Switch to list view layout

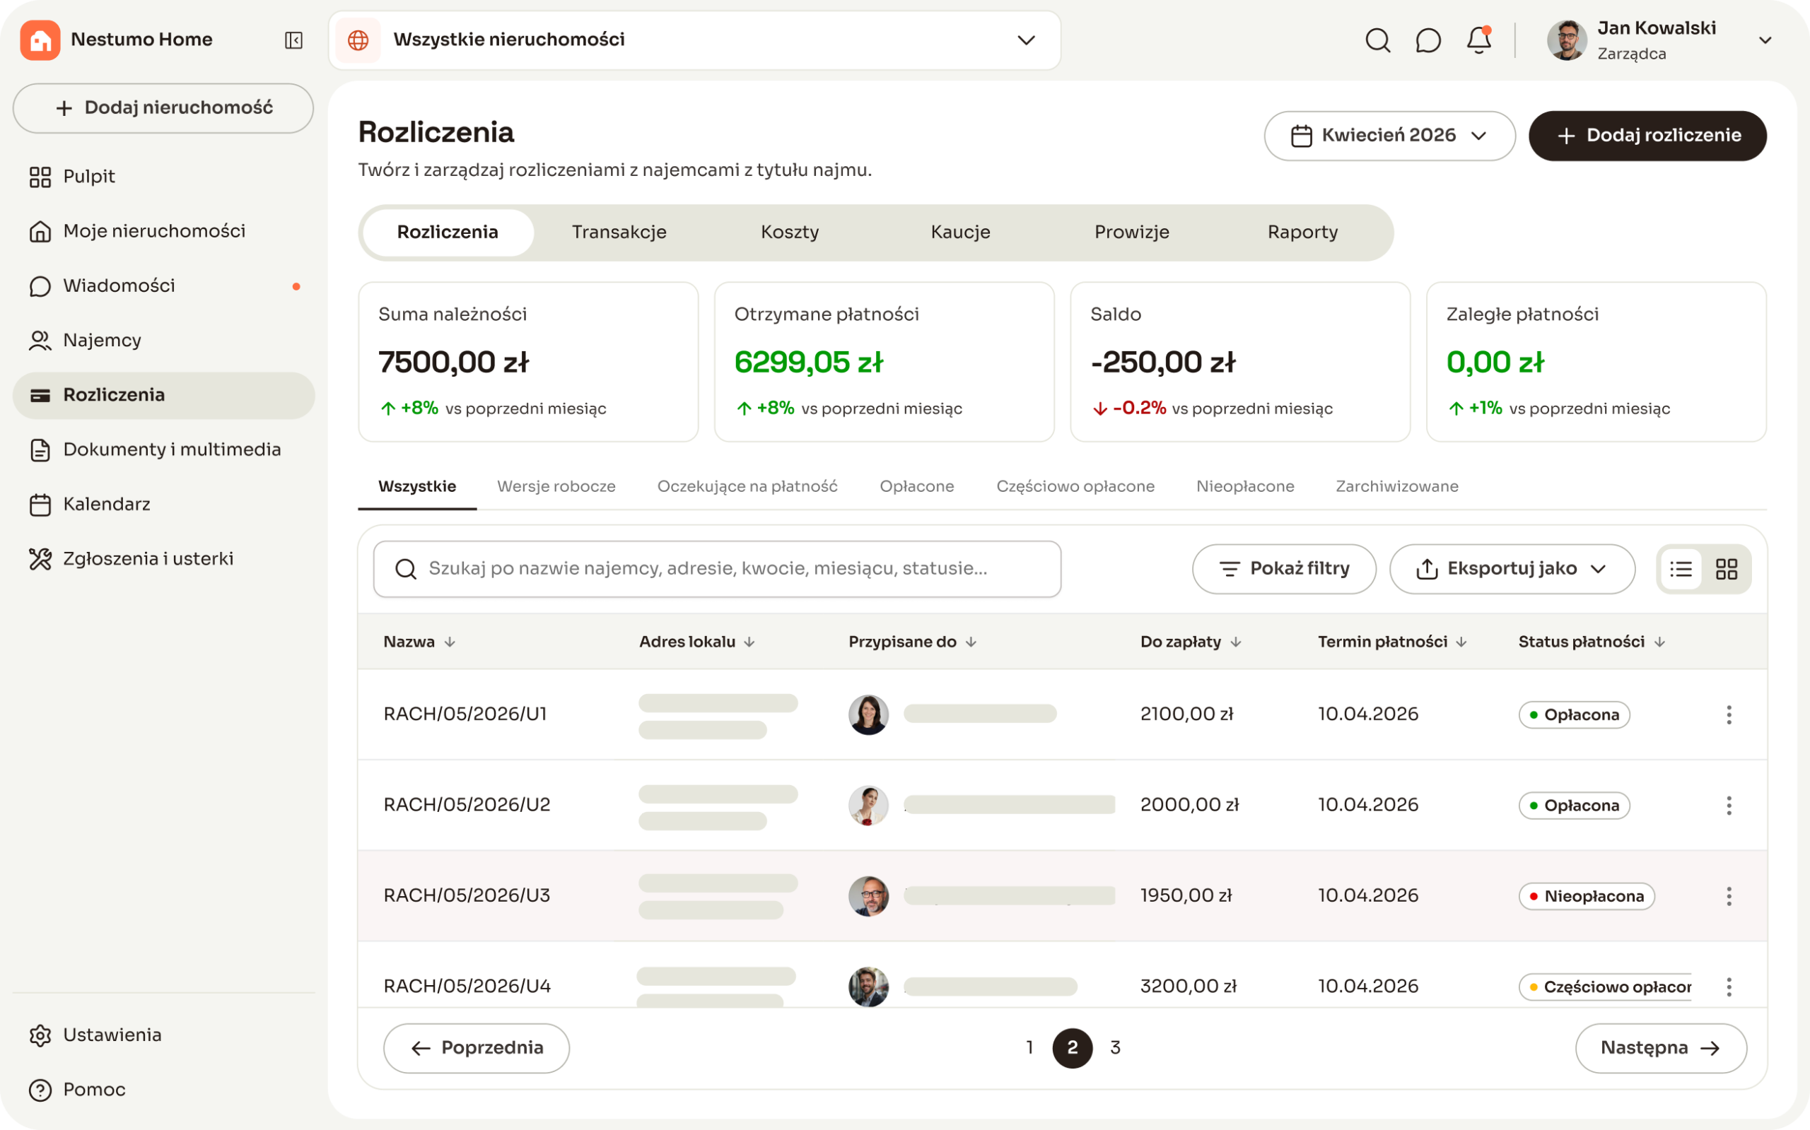[x=1681, y=570]
